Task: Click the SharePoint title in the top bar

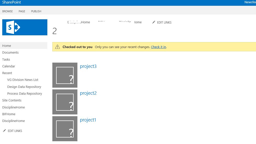Action: (x=12, y=2)
